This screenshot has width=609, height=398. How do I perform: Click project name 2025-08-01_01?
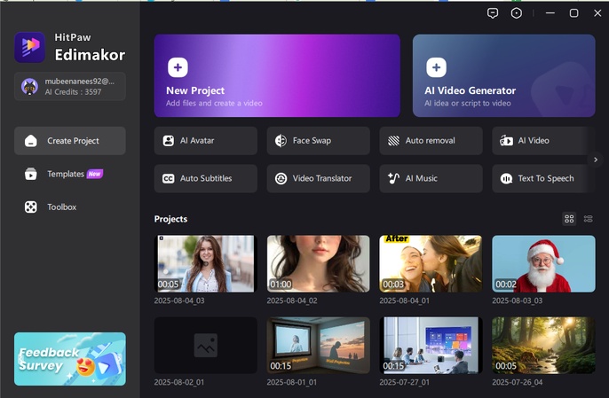[x=292, y=382]
